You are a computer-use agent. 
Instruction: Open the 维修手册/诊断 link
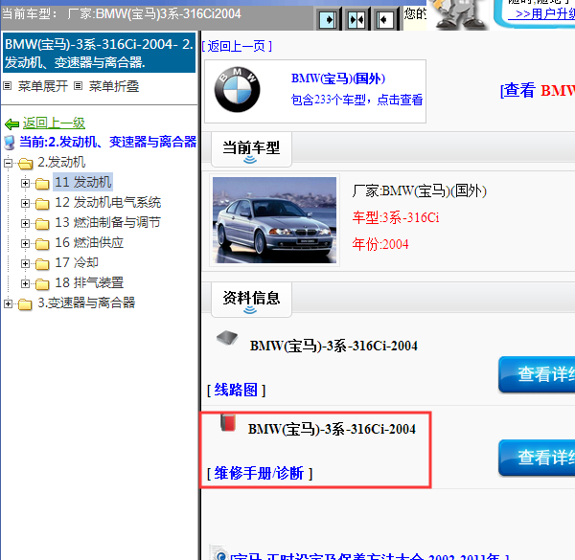coord(260,474)
